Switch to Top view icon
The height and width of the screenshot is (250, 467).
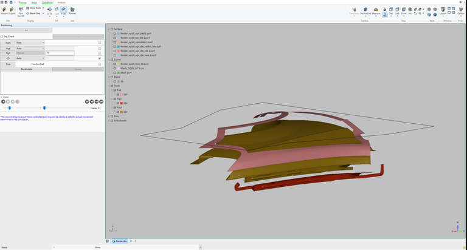(x=390, y=10)
